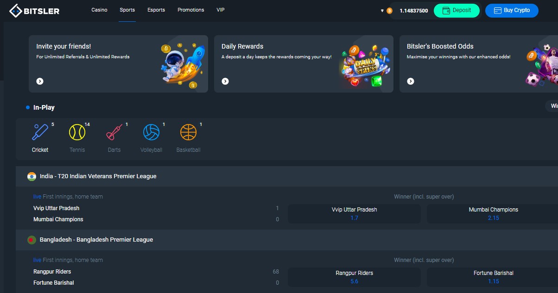Open the Promotions tab
This screenshot has height=293, width=558.
pos(191,10)
